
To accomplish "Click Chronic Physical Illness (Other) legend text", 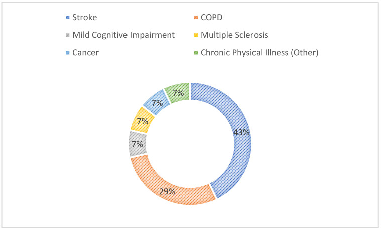I will point(260,53).
